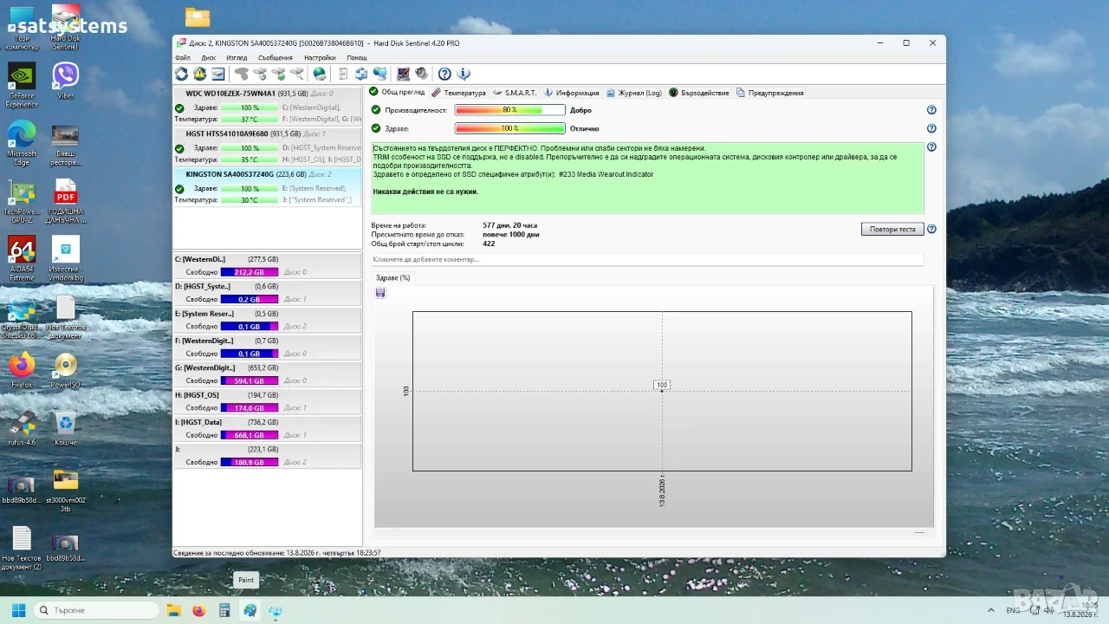Click the save icon above the health graph

click(x=380, y=293)
